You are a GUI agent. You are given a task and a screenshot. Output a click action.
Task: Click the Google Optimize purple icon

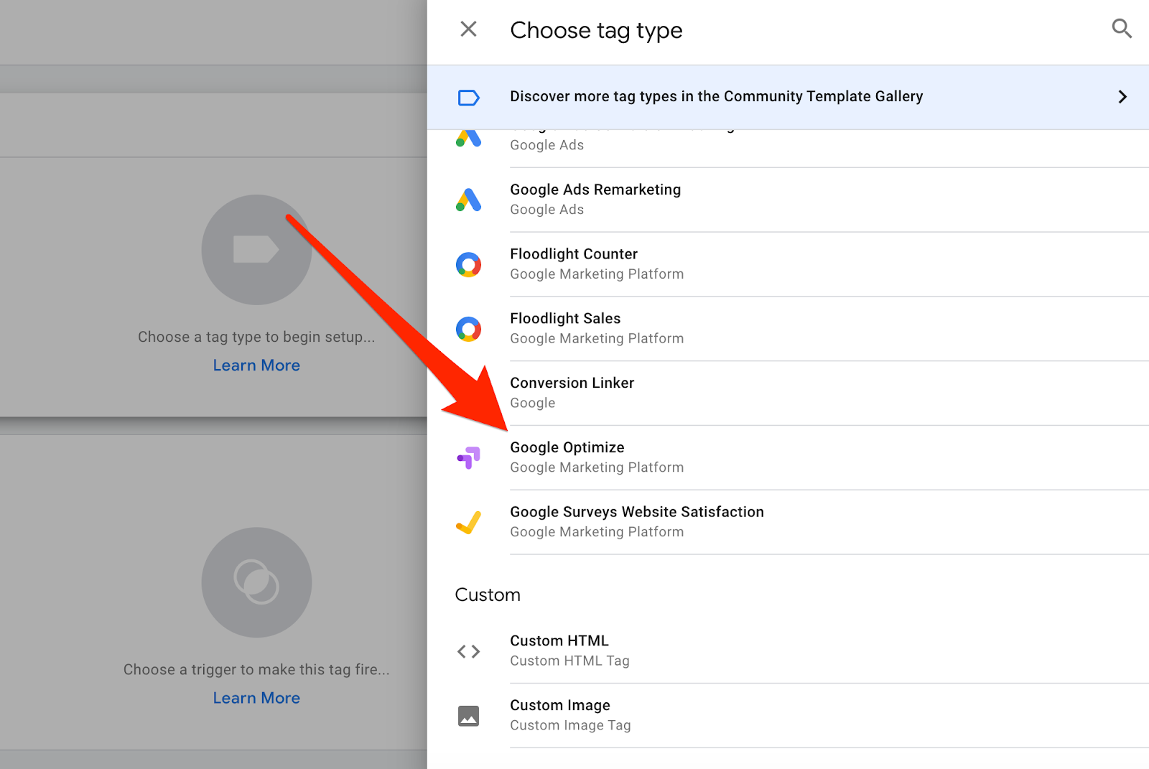(468, 457)
